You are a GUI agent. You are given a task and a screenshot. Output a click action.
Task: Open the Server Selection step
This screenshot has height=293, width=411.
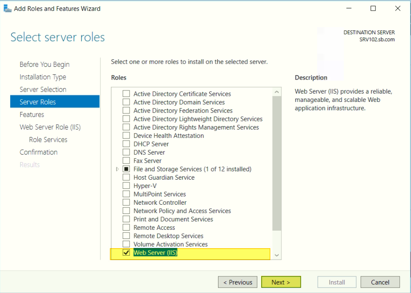tap(43, 90)
